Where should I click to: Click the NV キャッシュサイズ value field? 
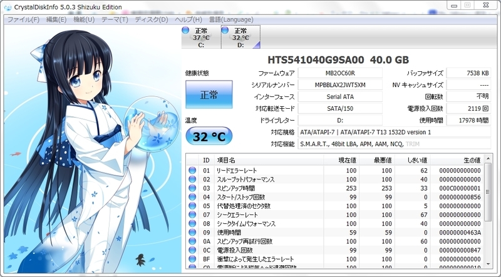pyautogui.click(x=468, y=85)
